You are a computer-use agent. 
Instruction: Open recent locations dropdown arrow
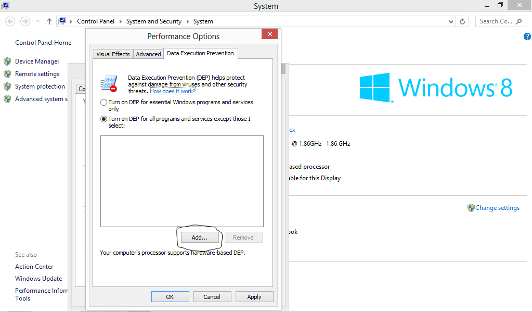(x=37, y=21)
